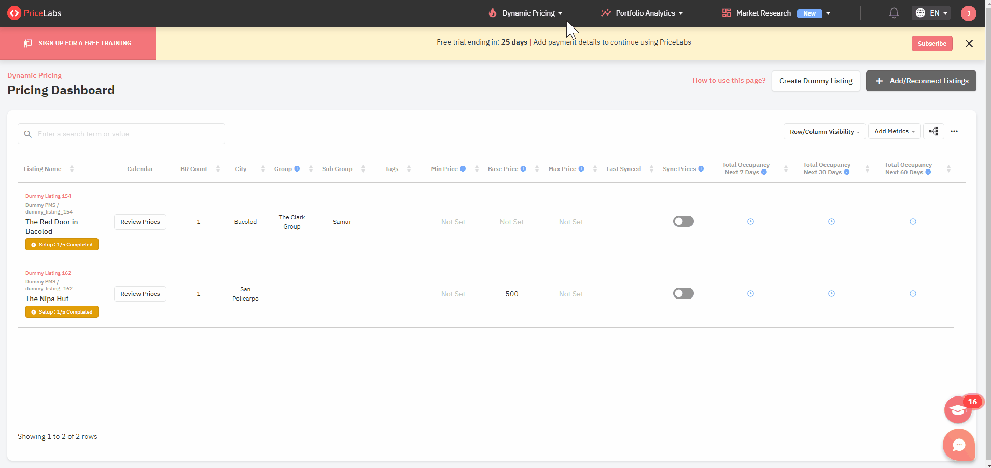This screenshot has width=991, height=468.
Task: Open the learning center with 16 notifications
Action: pyautogui.click(x=958, y=409)
